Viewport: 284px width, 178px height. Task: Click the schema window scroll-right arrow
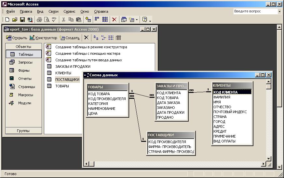264,164
